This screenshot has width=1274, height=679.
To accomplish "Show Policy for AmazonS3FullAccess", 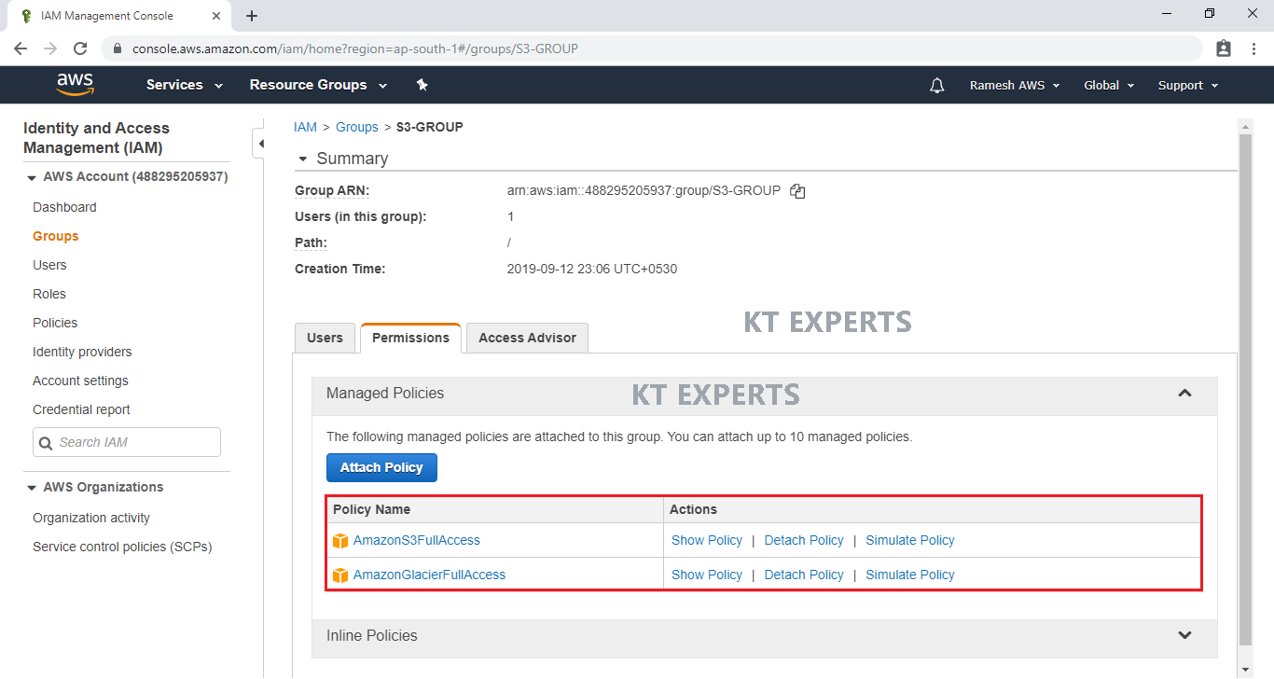I will coord(707,540).
